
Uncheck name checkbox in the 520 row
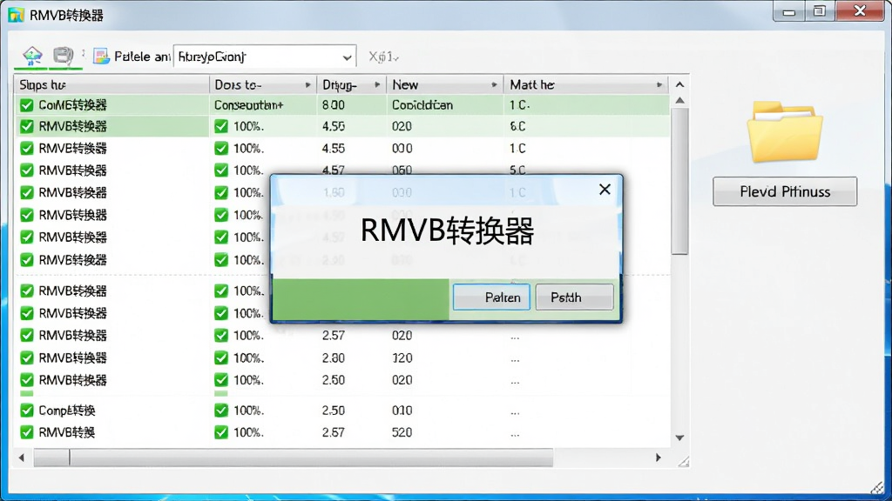pos(27,432)
